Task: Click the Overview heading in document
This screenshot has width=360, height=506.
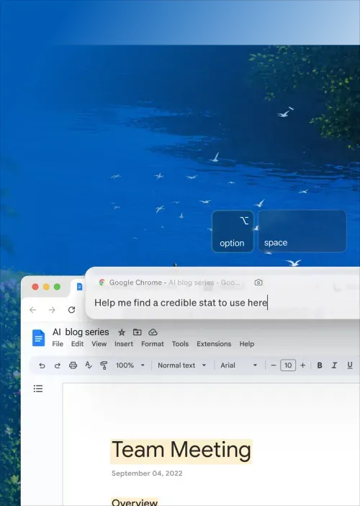Action: coord(135,502)
